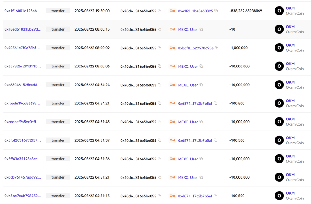This screenshot has width=311, height=204.
Task: Copy the 0xd871 recipient address in the 04:51:39 row
Action: [x=215, y=140]
